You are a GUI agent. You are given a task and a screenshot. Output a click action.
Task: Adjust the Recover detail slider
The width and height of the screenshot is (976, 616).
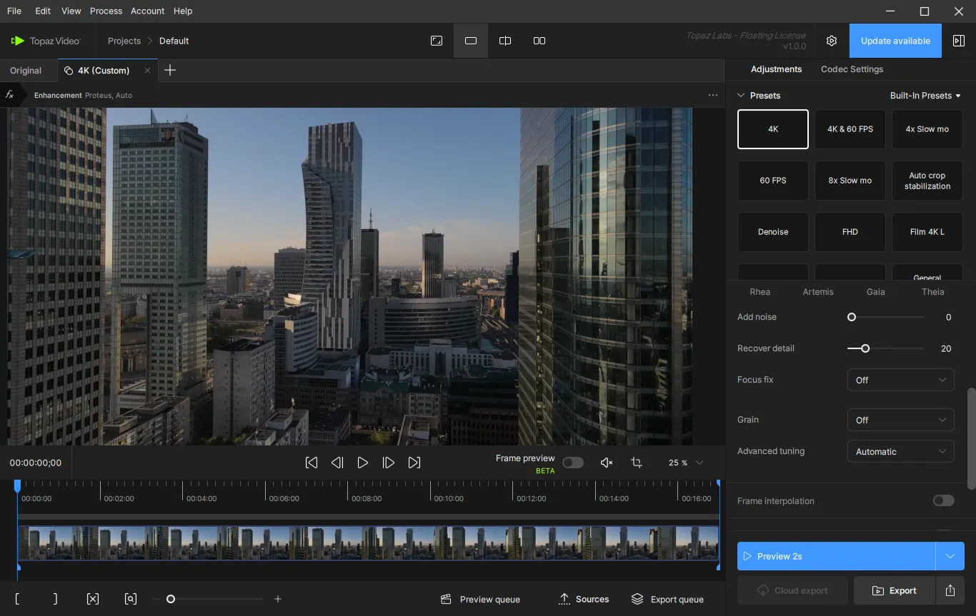point(865,348)
